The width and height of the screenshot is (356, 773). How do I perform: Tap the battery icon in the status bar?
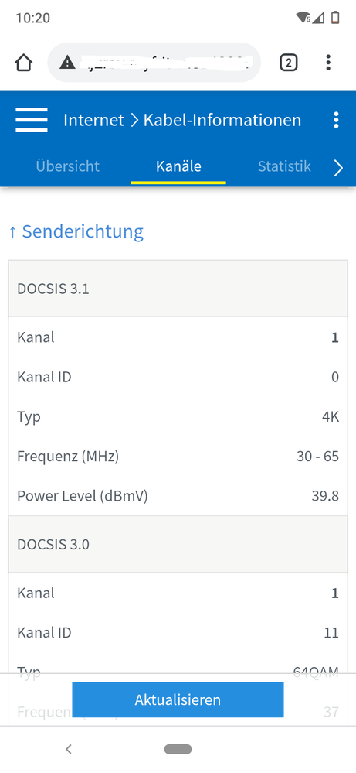coord(335,19)
